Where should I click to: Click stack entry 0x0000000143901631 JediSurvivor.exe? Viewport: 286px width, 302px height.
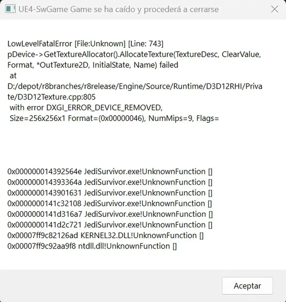pyautogui.click(x=110, y=193)
